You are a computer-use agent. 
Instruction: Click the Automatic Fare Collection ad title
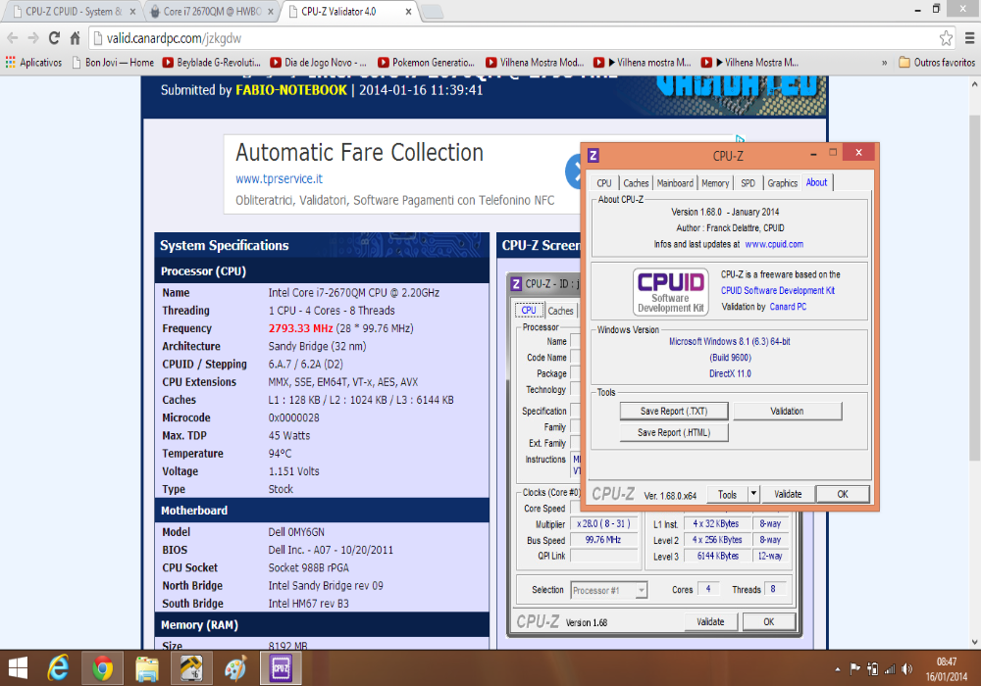[359, 153]
